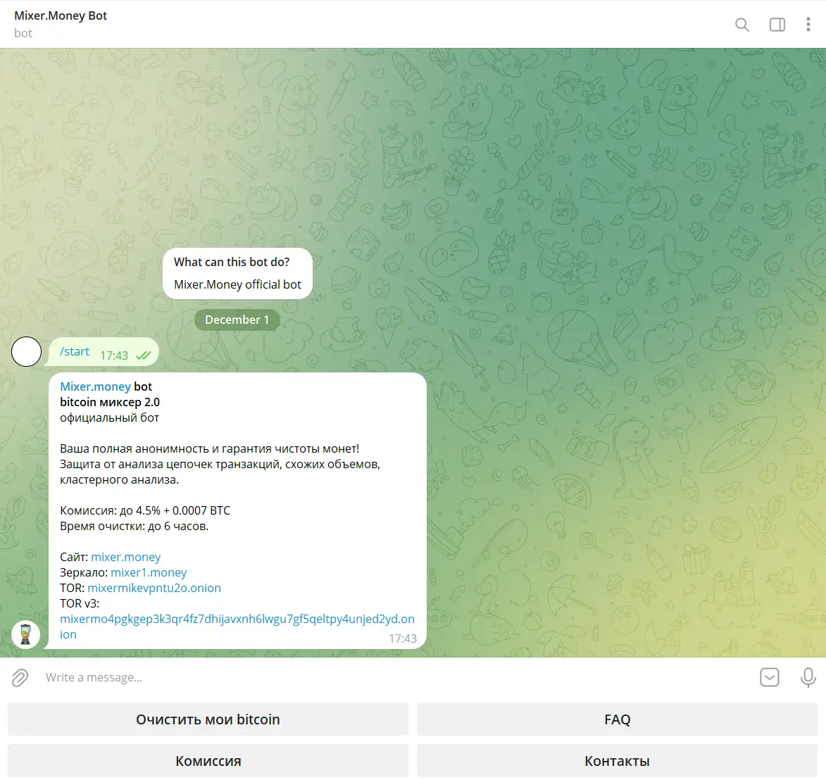The width and height of the screenshot is (826, 780).
Task: Click the 17:43 timestamp on bot reply
Action: tap(403, 639)
